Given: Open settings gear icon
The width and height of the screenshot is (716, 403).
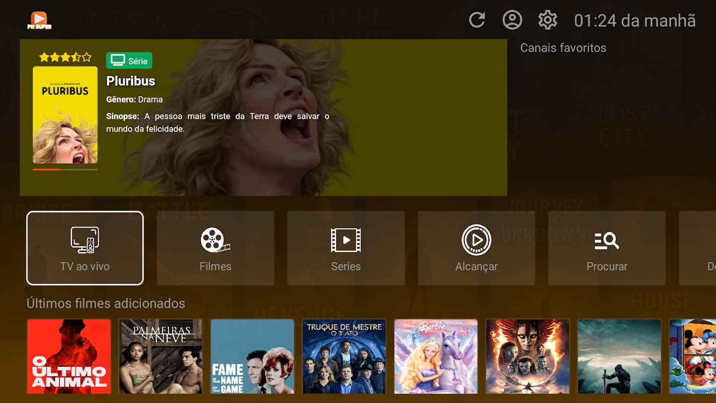Looking at the screenshot, I should pyautogui.click(x=548, y=20).
